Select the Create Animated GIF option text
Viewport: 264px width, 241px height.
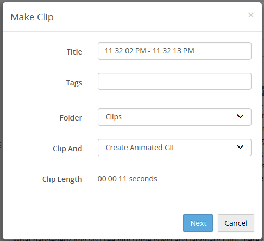click(141, 148)
